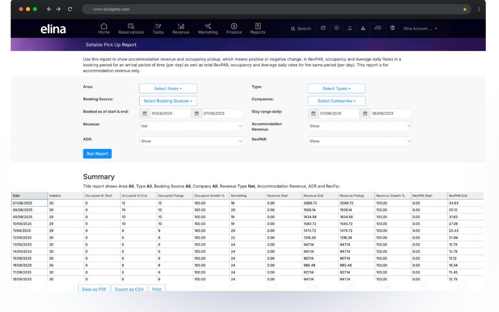Expand the Select Areas dropdown

tap(168, 89)
